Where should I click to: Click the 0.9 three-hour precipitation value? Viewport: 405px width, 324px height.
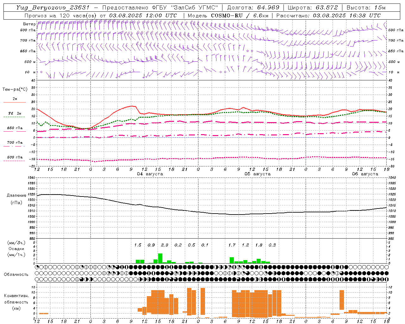[x=151, y=245]
